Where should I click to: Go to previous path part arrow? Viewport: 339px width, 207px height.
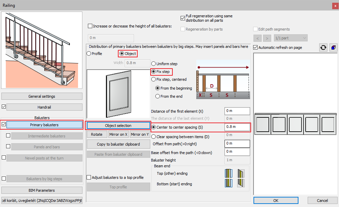pos(258,38)
